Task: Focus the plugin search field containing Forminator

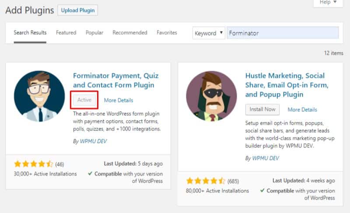Action: pyautogui.click(x=283, y=33)
